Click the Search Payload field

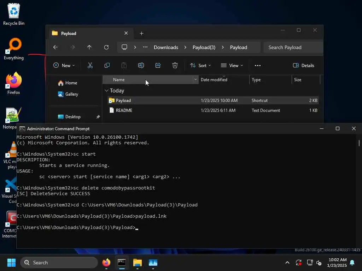tap(293, 47)
